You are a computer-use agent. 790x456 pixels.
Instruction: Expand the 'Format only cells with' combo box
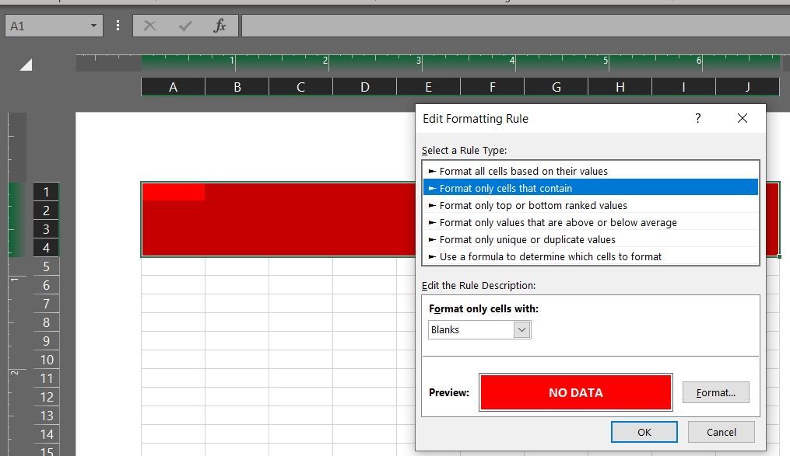click(523, 329)
